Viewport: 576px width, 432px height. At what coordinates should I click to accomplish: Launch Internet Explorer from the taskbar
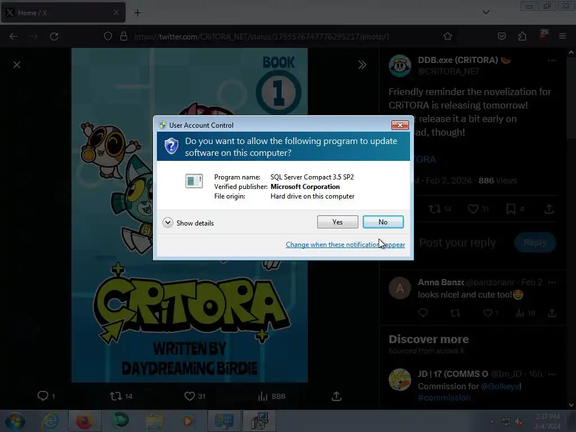click(49, 421)
